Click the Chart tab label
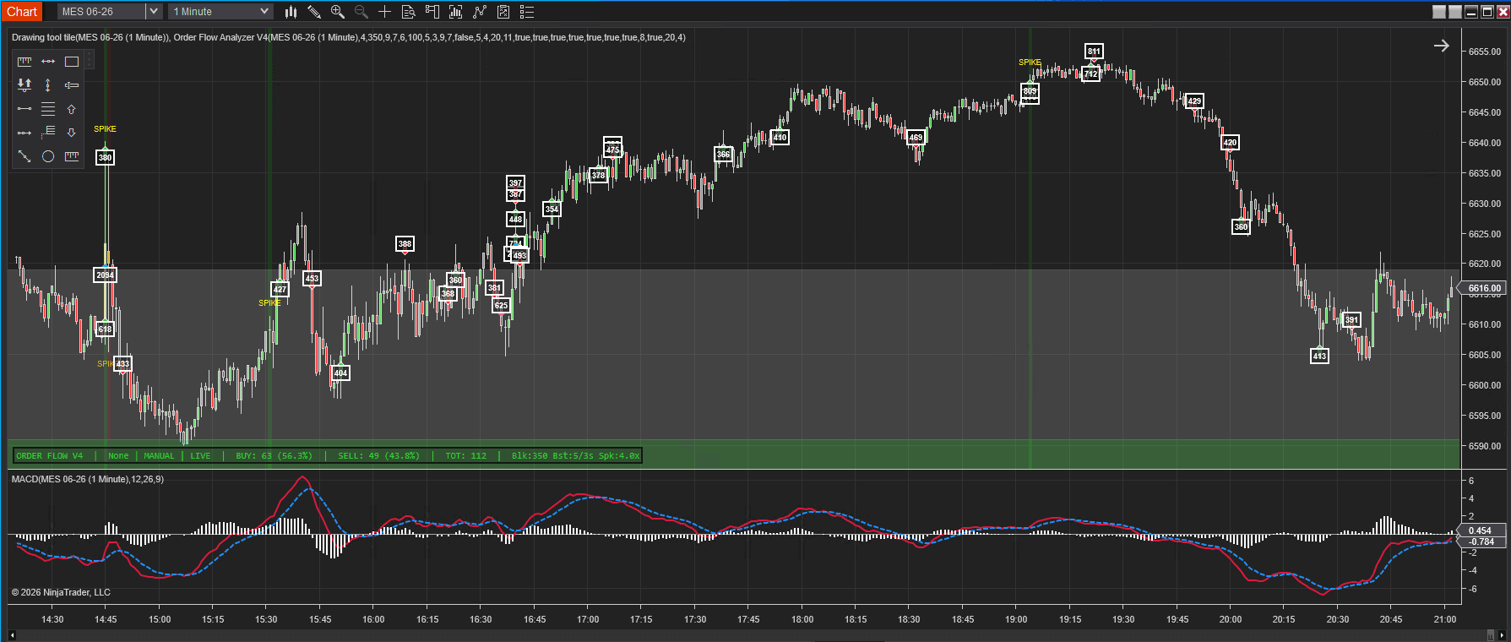 pyautogui.click(x=22, y=12)
